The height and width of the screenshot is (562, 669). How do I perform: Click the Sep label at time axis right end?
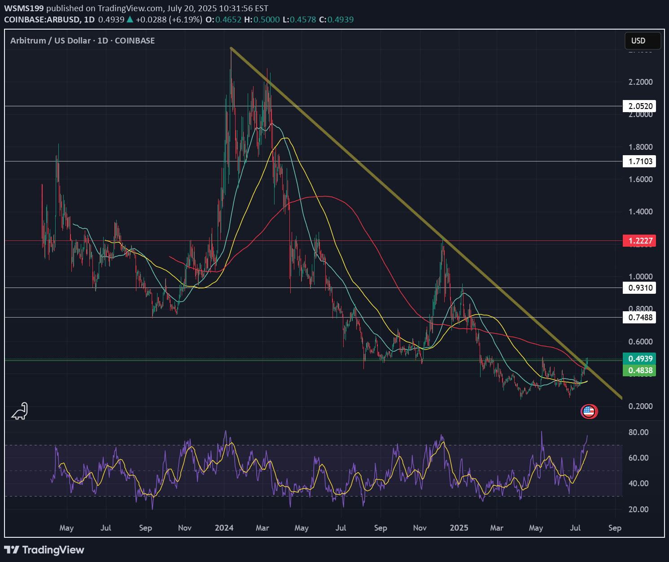[615, 528]
